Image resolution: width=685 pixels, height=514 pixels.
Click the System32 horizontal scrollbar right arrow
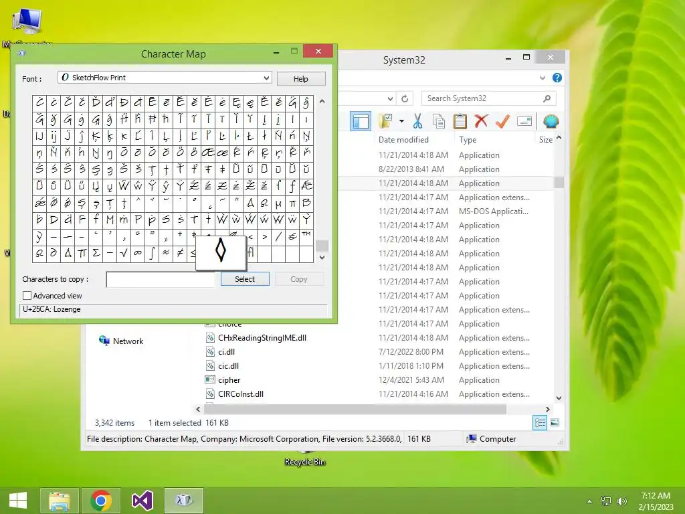547,409
